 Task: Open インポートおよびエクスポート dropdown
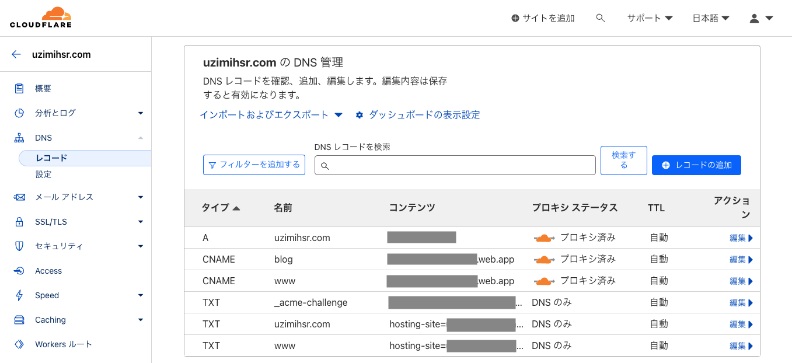271,115
